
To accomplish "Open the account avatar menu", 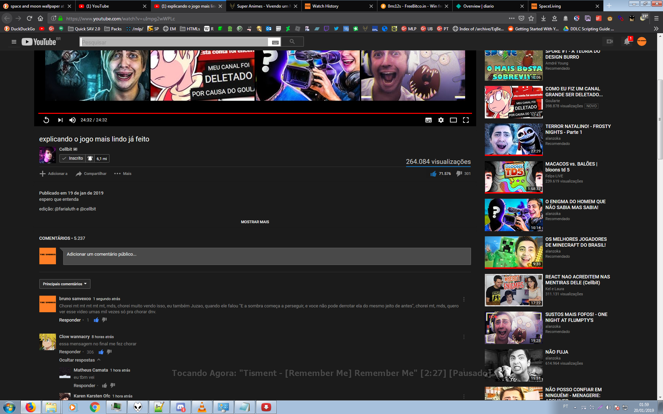I will tap(642, 41).
